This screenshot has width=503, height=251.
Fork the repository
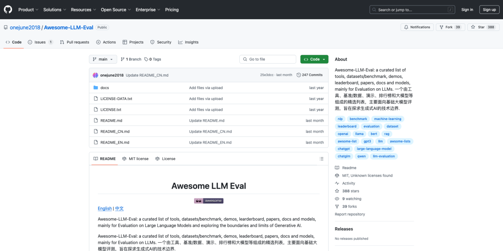451,27
